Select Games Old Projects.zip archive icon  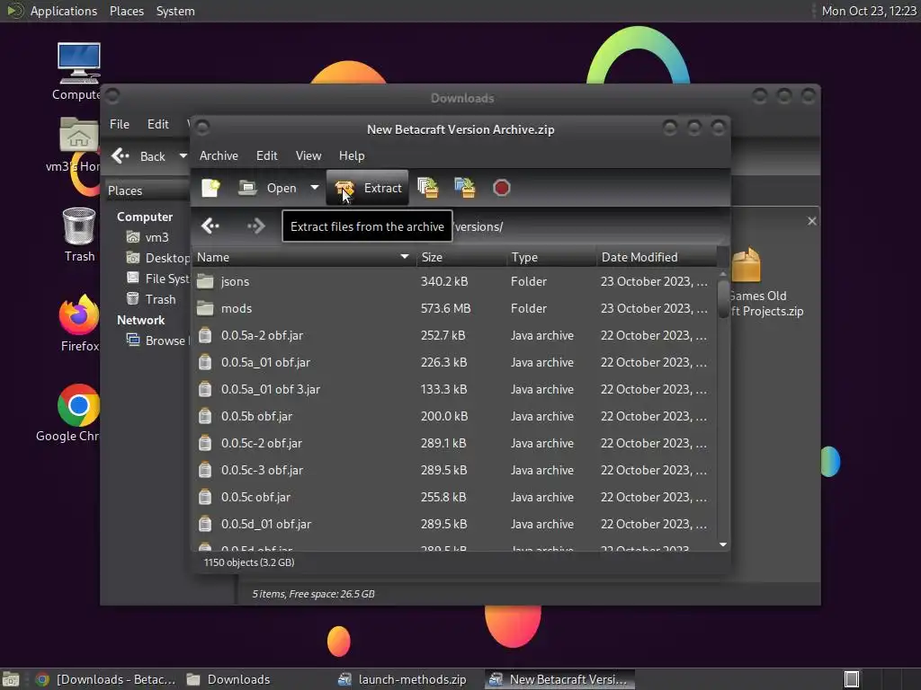click(746, 265)
